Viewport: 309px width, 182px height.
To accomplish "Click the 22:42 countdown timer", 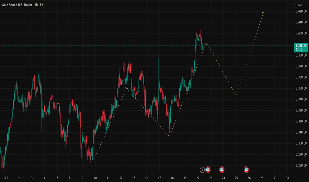I will 299,50.
